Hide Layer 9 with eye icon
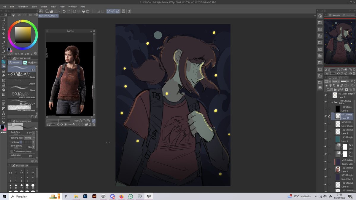This screenshot has height=200, width=356. pos(326,95)
